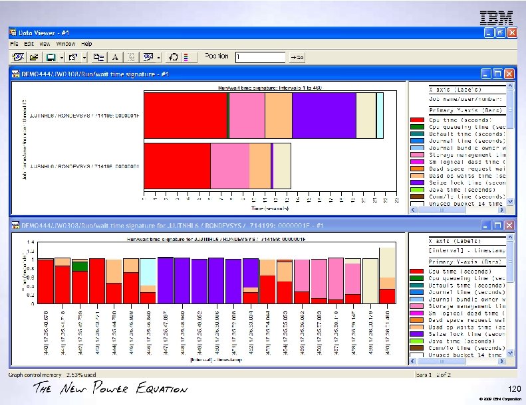
Task: Click lower legend horizontal scrollbar right arrow
Action: pyautogui.click(x=501, y=361)
